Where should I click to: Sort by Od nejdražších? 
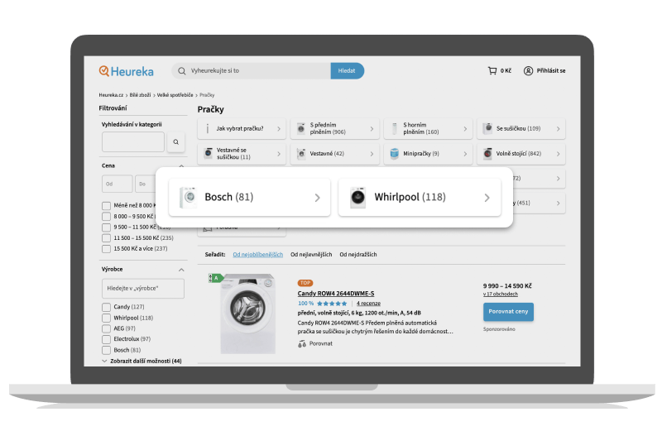[x=357, y=255]
